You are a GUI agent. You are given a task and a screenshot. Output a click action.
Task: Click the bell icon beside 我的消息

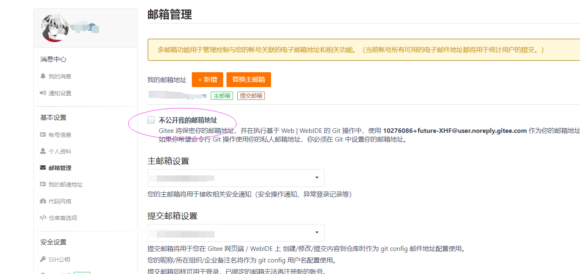coord(43,76)
